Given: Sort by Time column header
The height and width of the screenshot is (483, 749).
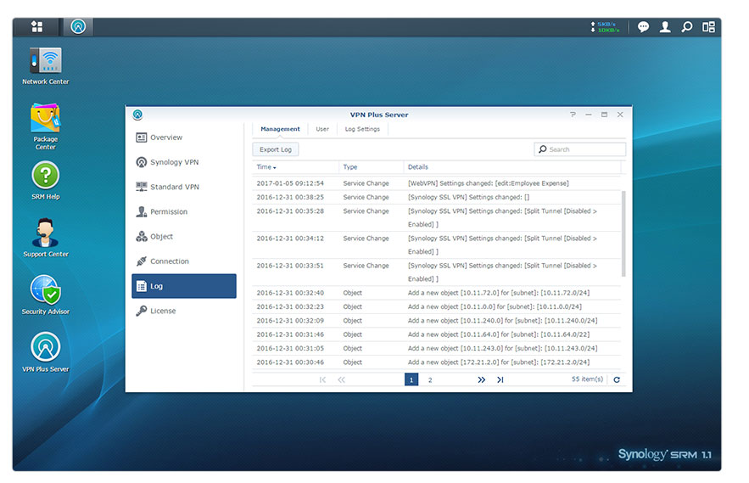Looking at the screenshot, I should point(295,167).
